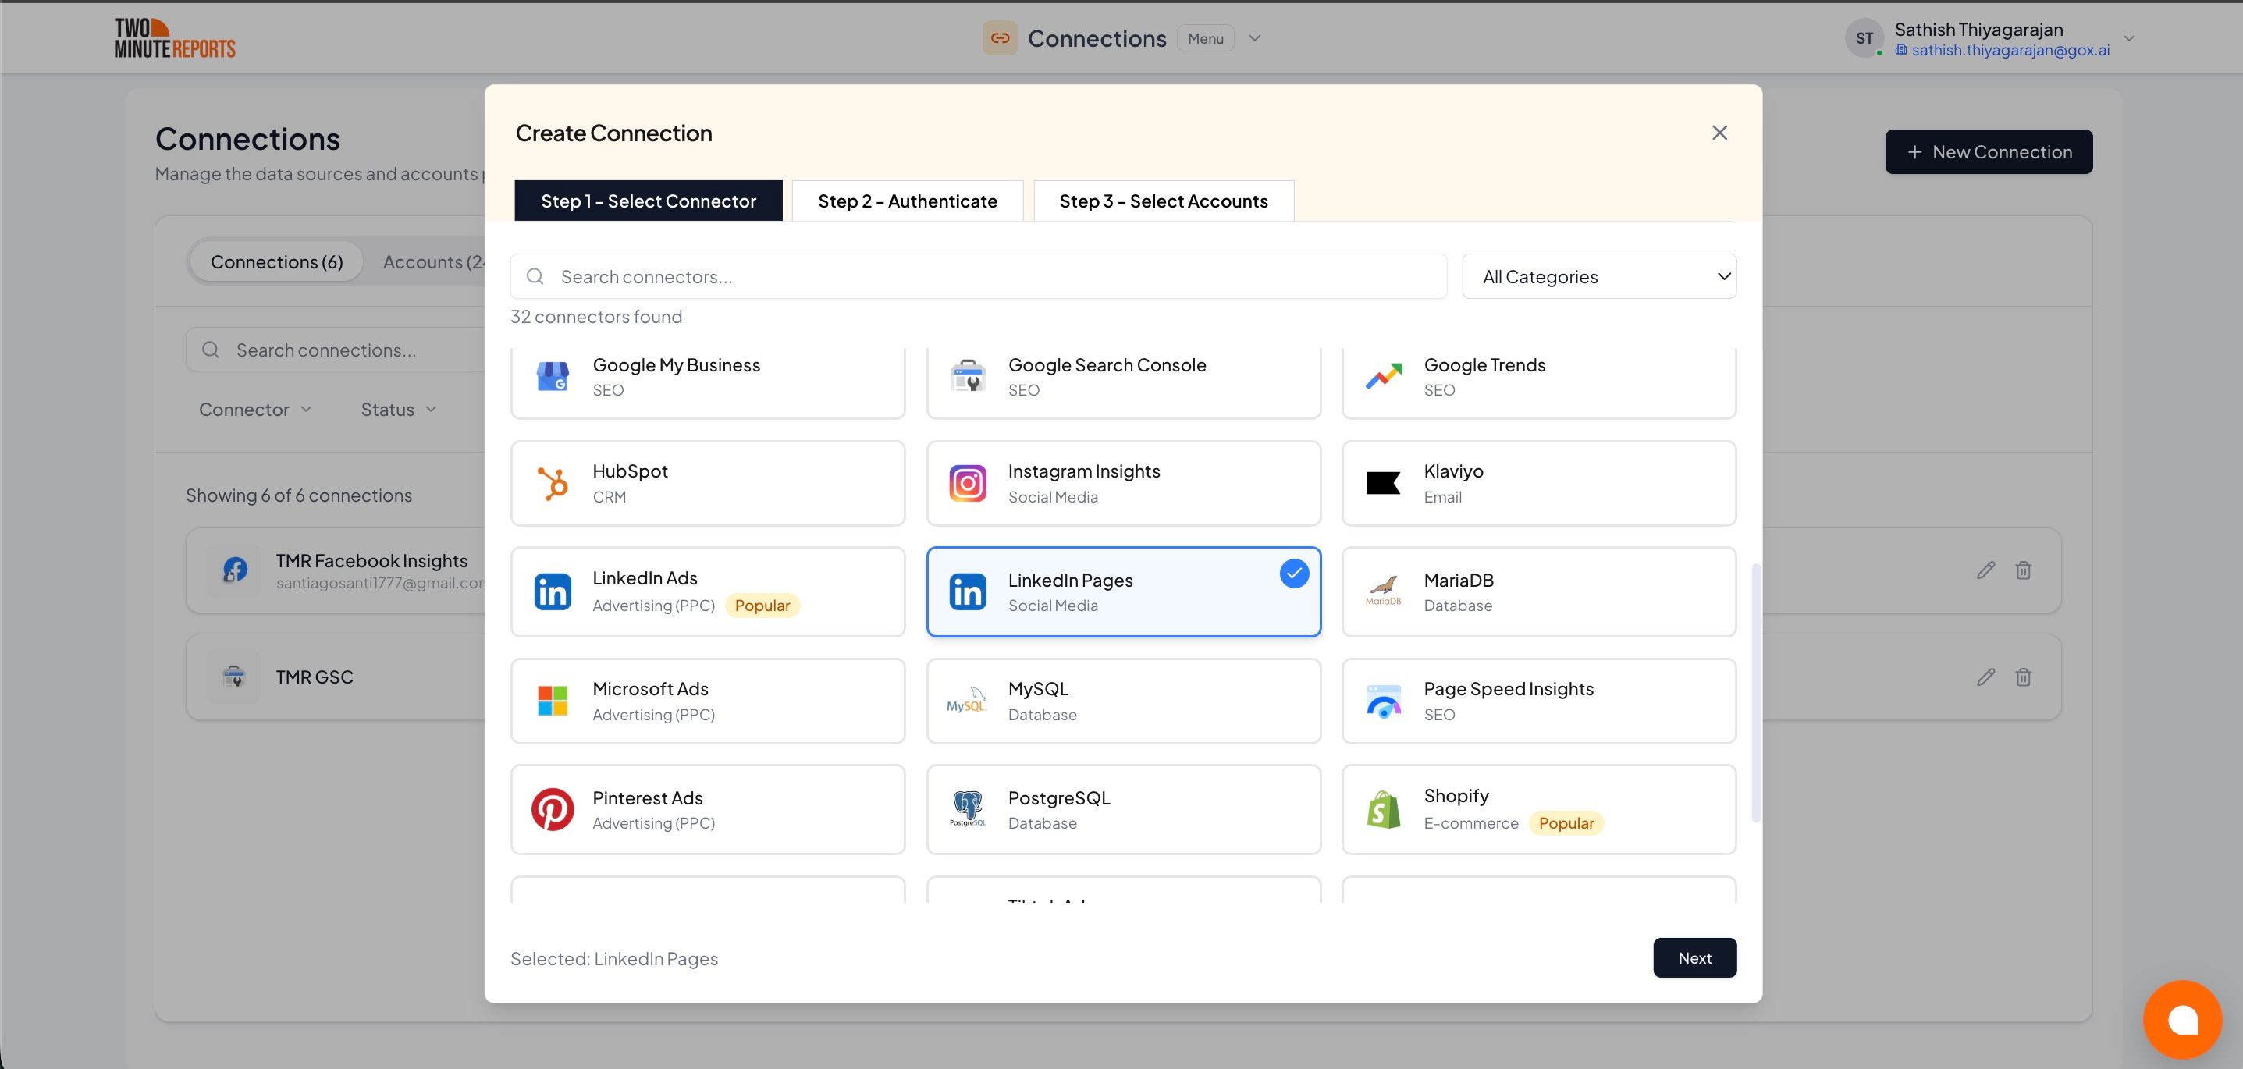
Task: Open the All Categories dropdown
Action: [x=1598, y=277]
